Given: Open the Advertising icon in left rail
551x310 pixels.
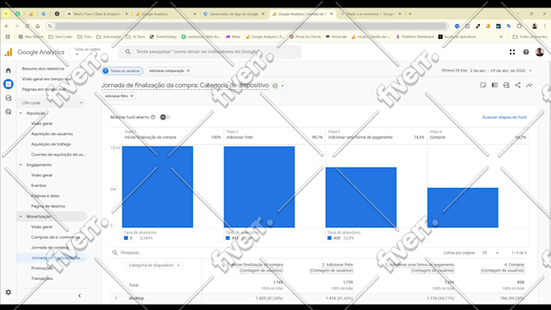Looking at the screenshot, I should 8,112.
